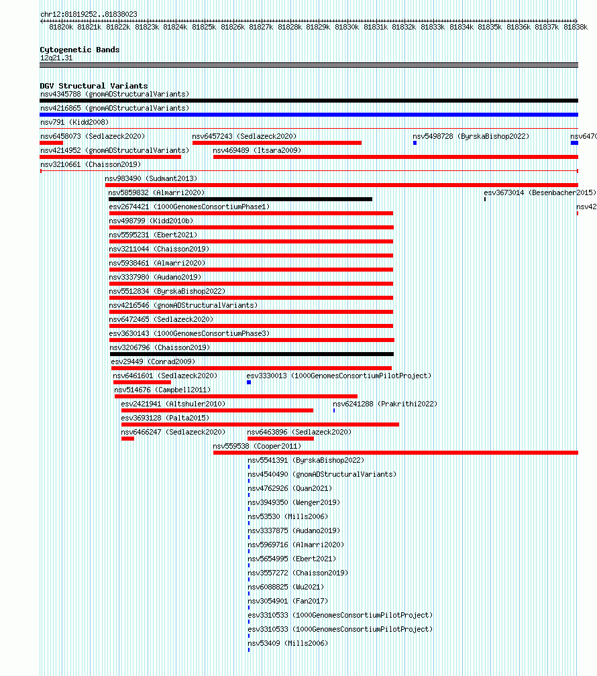The width and height of the screenshot is (597, 676).
Task: Select nsv6457243 (Sedlazeck2020) variant
Action: click(x=245, y=136)
